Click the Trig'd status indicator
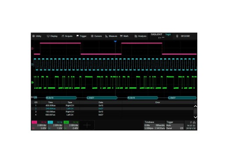The height and width of the screenshot is (167, 228). point(168,34)
